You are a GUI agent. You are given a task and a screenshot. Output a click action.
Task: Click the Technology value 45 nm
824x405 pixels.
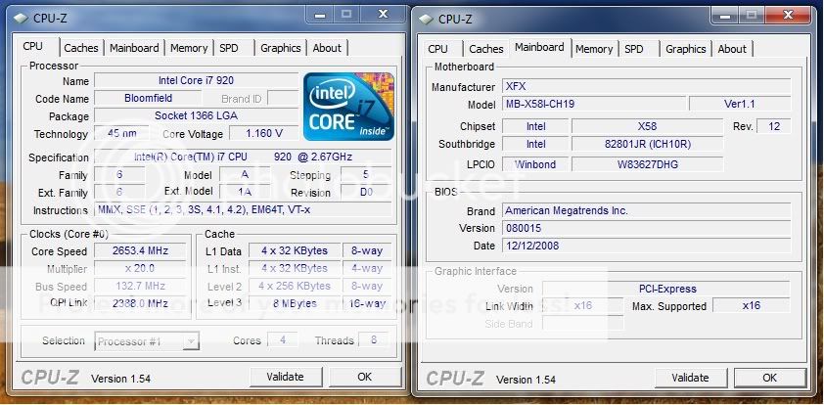point(122,133)
